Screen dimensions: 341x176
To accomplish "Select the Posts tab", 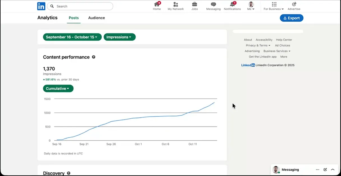I will (x=73, y=18).
